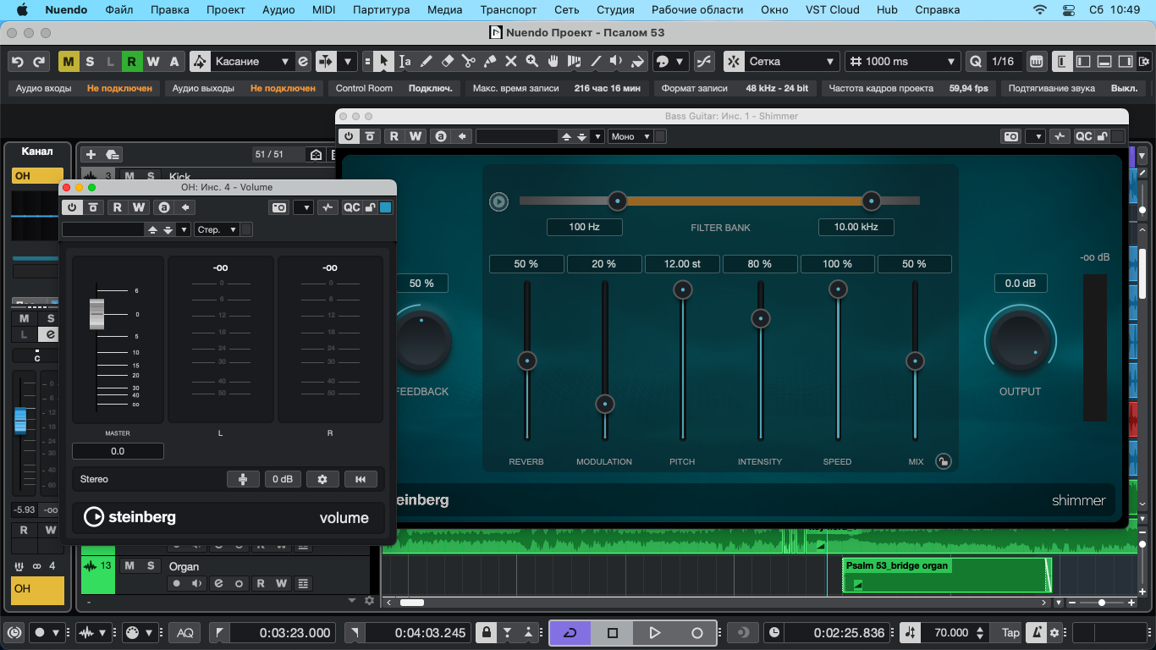
Task: Open the Студия menu
Action: point(615,10)
